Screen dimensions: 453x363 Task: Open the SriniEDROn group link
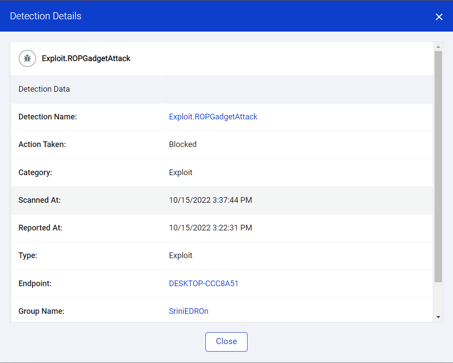(x=188, y=311)
